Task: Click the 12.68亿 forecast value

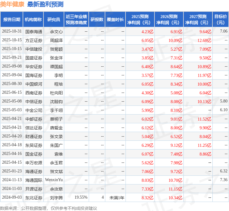Action: click(204, 40)
